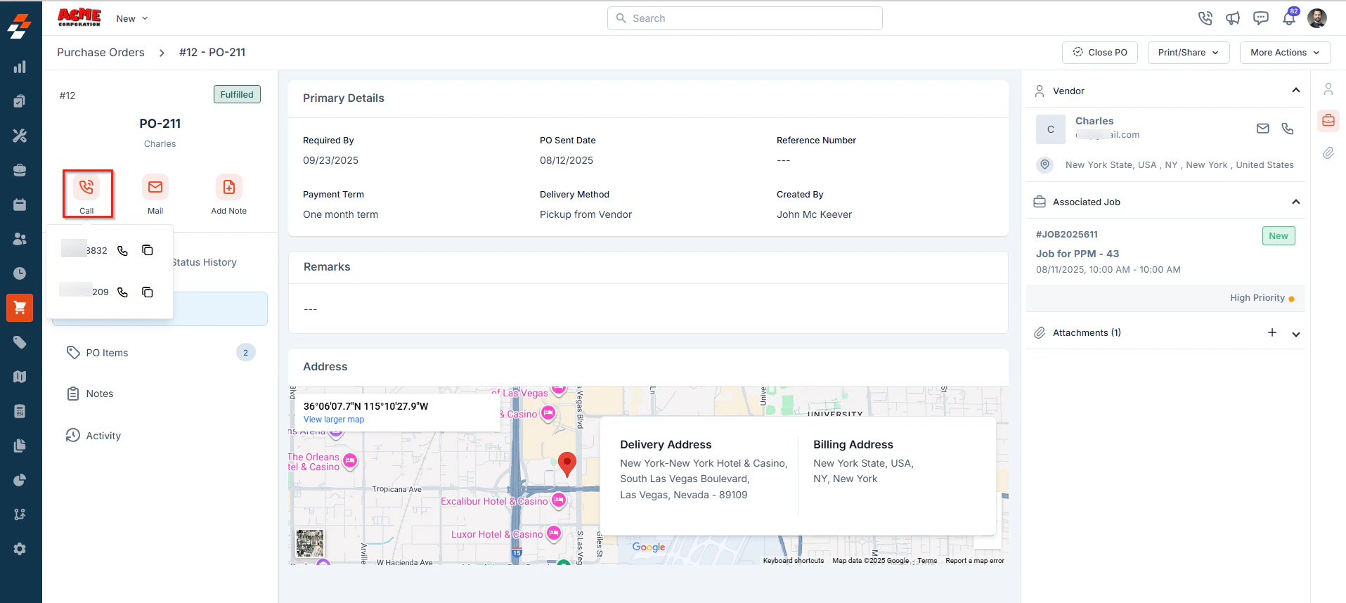This screenshot has height=603, width=1346.
Task: Call vendor Charles using phone icon
Action: click(1288, 129)
